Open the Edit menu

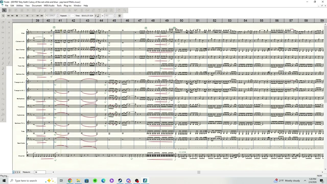click(x=12, y=5)
